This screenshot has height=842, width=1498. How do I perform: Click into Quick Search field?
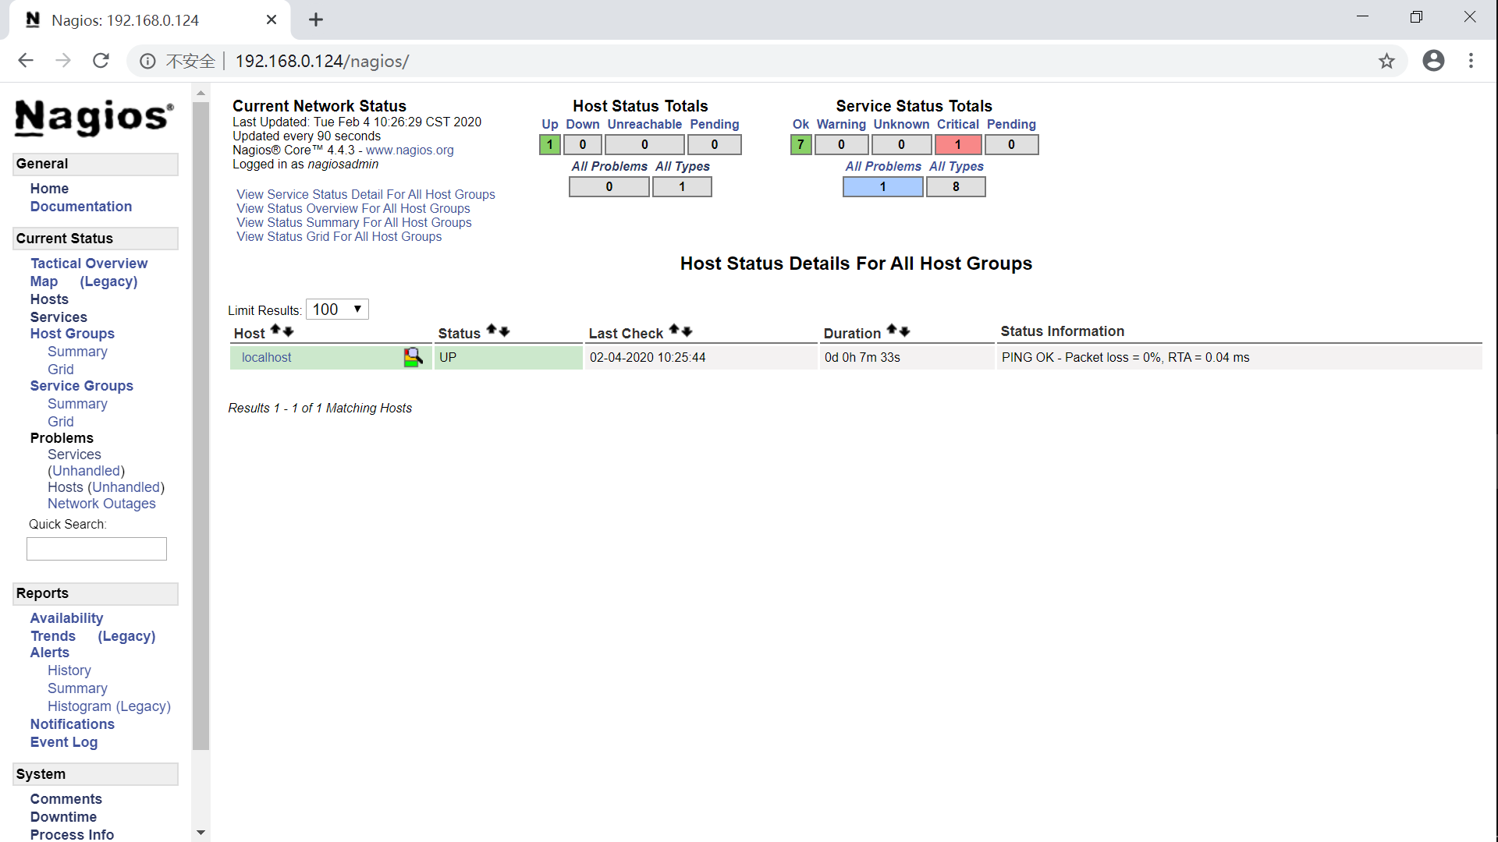[x=97, y=549]
